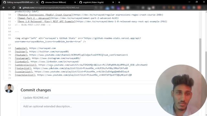The image size is (207, 116).
Task: Open a new browser tab with plus
Action: (119, 2)
